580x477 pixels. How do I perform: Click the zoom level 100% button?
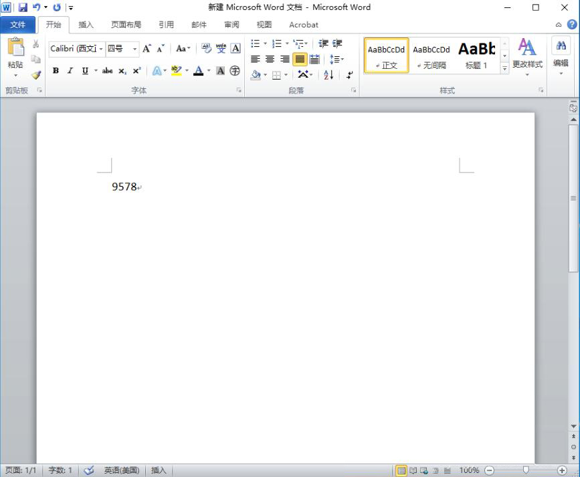pyautogui.click(x=469, y=470)
